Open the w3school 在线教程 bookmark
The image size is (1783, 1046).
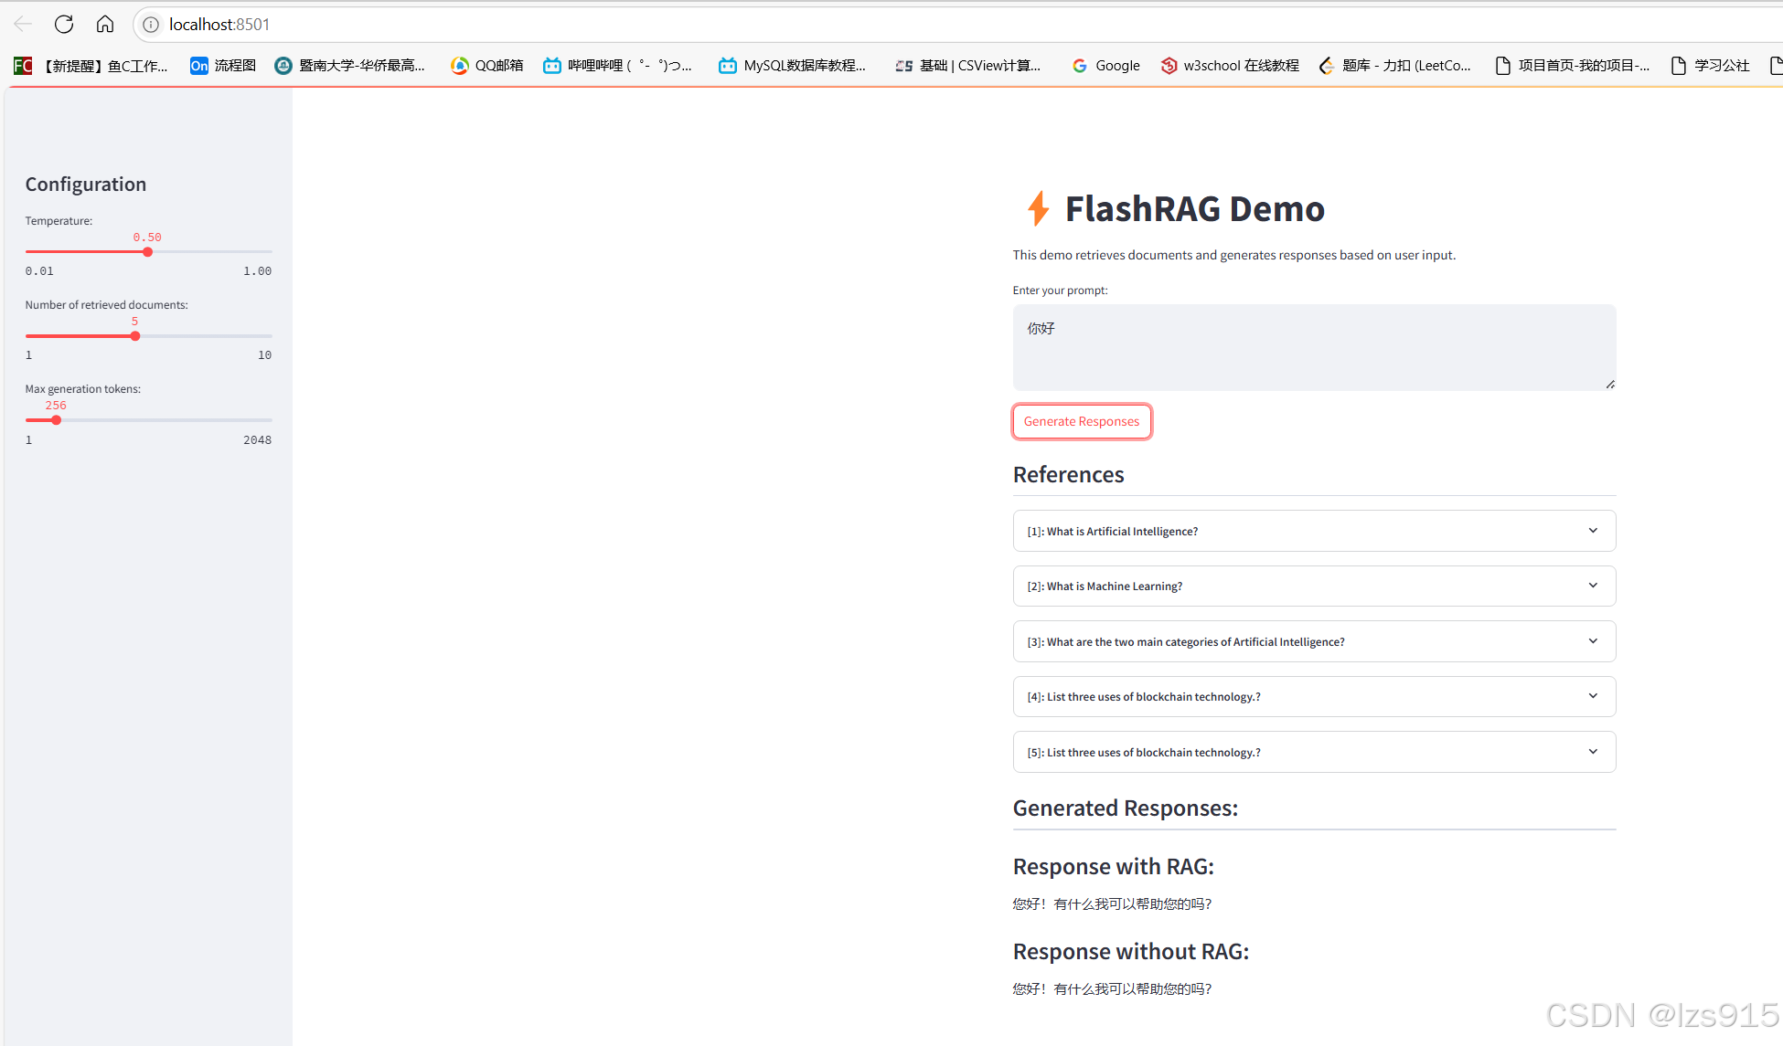tap(1230, 66)
